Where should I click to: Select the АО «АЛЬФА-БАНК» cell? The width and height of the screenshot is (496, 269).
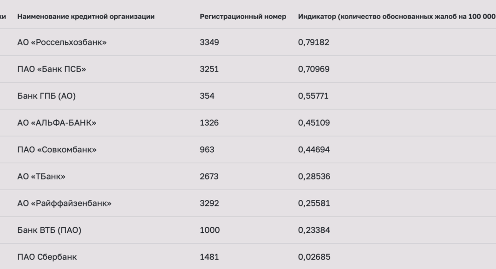[x=57, y=123]
